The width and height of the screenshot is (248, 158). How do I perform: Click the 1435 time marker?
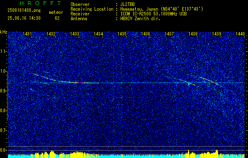pyautogui.click(x=122, y=34)
